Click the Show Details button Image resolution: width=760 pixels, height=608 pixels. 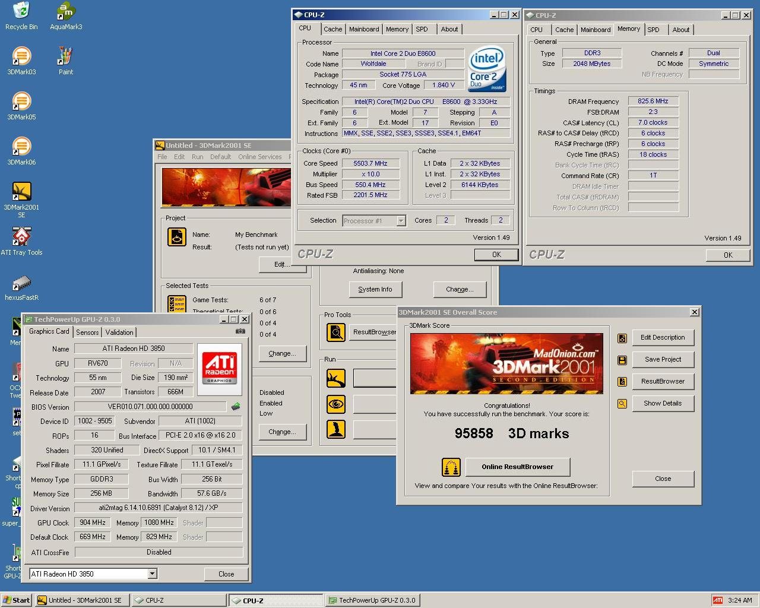coord(663,403)
